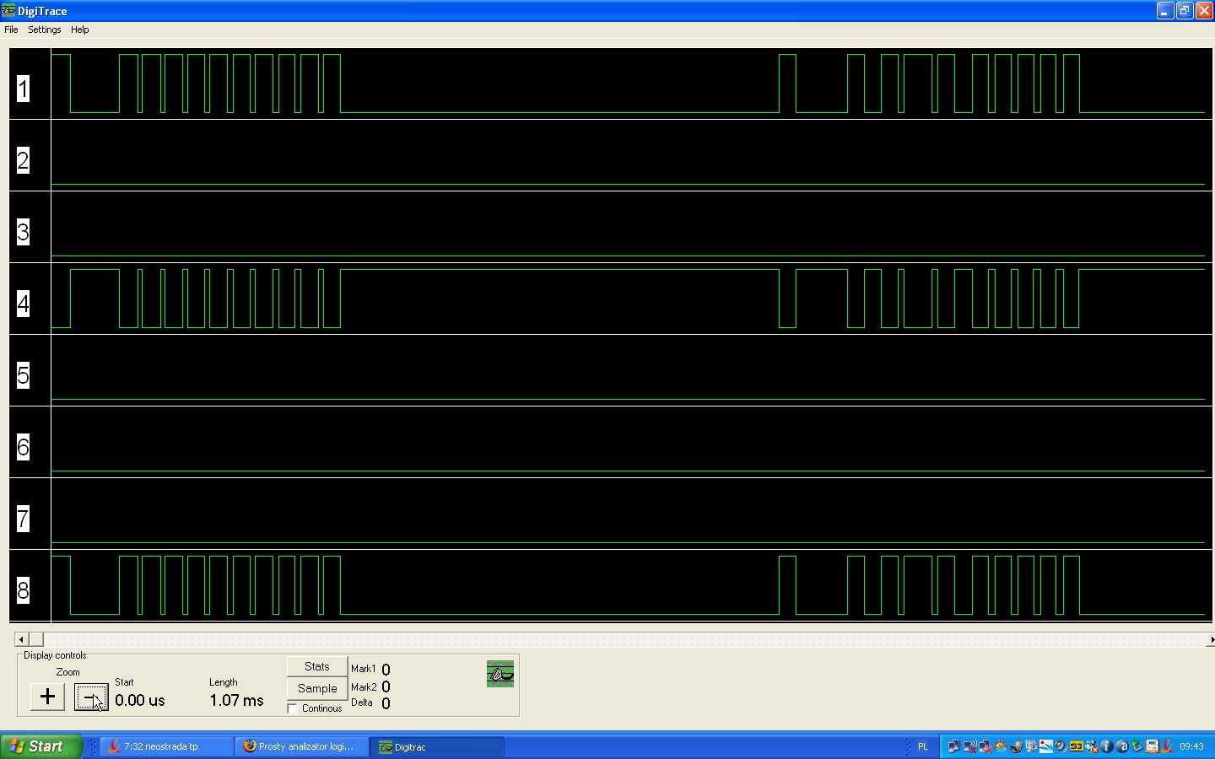This screenshot has width=1215, height=759.
Task: Click the DigiTrace logo icon in Display controls
Action: point(500,674)
